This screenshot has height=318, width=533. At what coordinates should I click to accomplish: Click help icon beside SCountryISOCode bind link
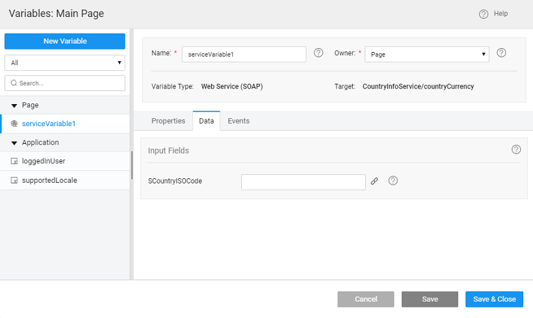pos(393,181)
